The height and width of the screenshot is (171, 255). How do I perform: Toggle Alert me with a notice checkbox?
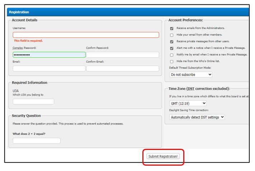172,48
